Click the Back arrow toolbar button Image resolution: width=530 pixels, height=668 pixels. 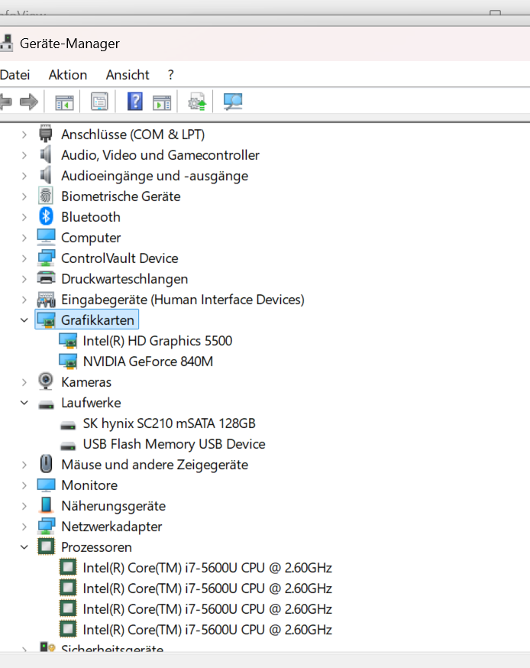click(5, 102)
